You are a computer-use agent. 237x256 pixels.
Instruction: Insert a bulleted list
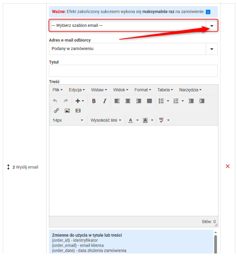pyautogui.click(x=161, y=101)
